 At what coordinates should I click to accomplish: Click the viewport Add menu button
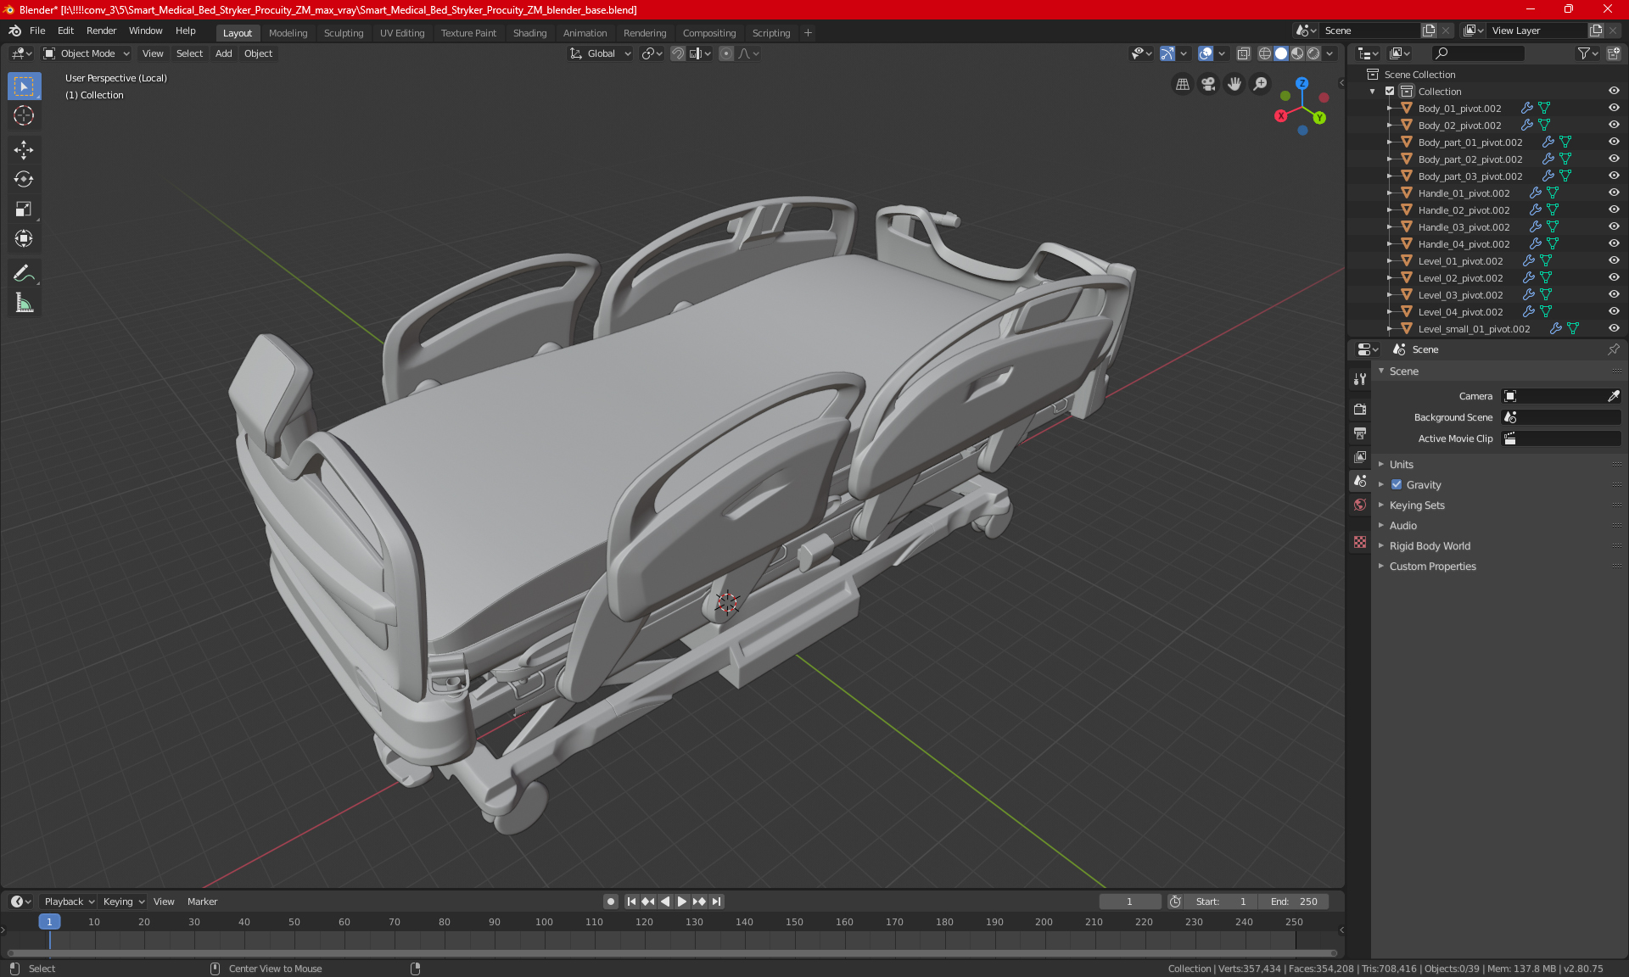[223, 53]
